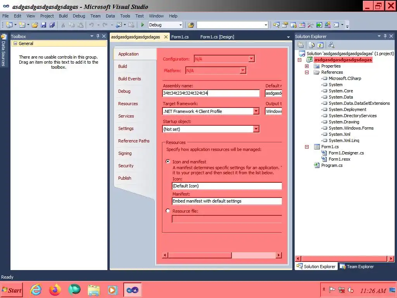Start debugging with the green play icon
This screenshot has height=298, width=397.
coord(143,25)
